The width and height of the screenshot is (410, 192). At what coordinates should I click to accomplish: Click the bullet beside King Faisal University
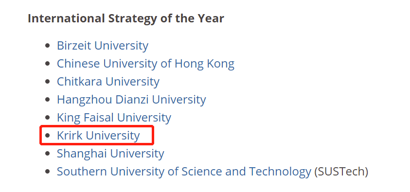(x=47, y=118)
